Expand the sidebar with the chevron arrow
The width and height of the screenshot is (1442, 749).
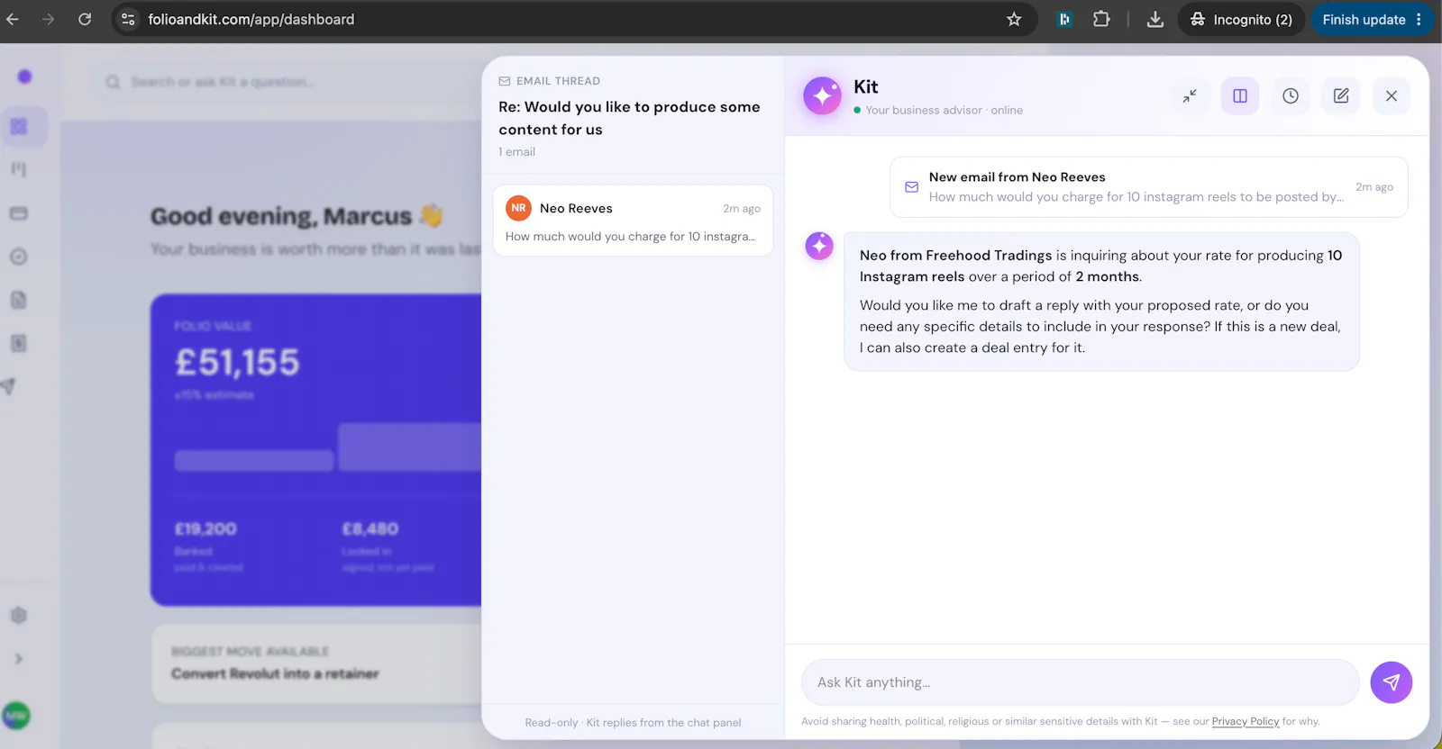coord(18,659)
